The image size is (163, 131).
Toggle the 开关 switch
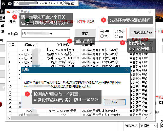tap(30, 21)
